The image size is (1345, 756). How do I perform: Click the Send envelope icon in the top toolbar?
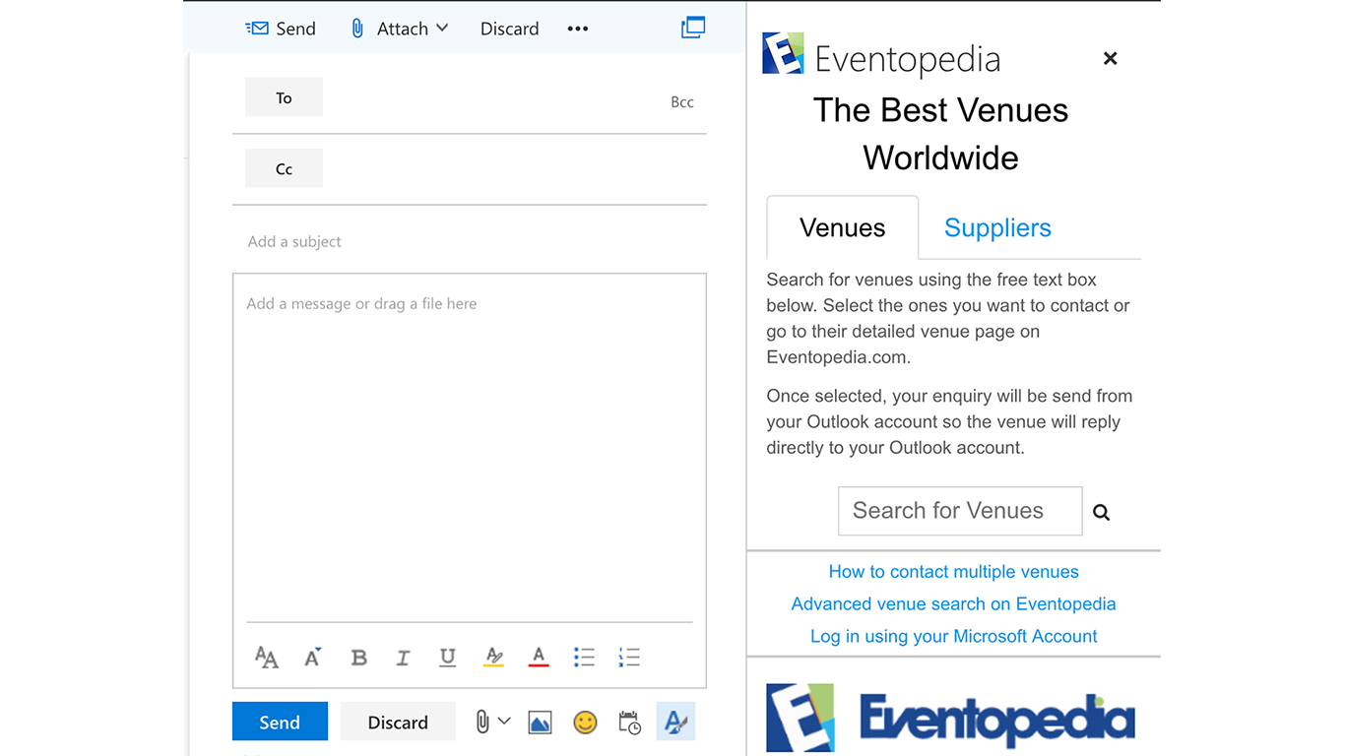[257, 29]
